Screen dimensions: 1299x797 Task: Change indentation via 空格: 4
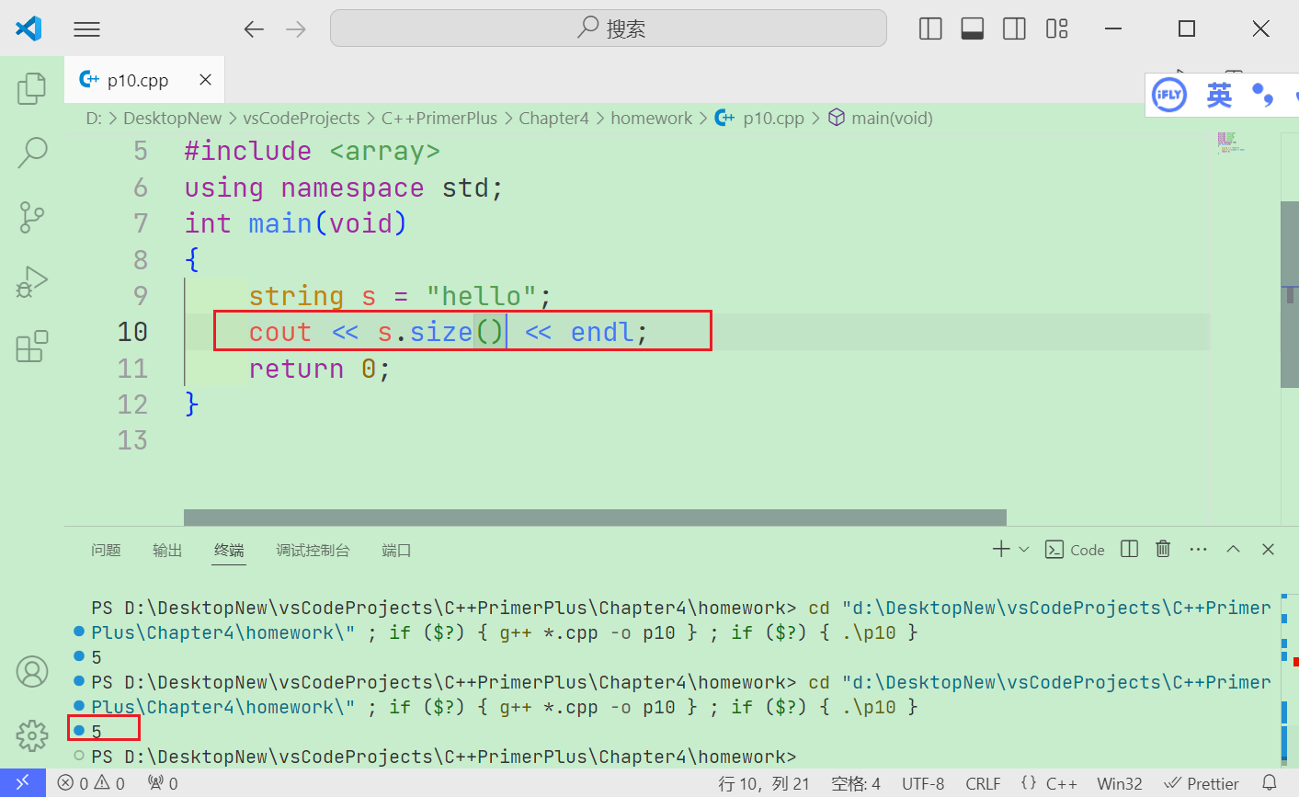tap(856, 784)
